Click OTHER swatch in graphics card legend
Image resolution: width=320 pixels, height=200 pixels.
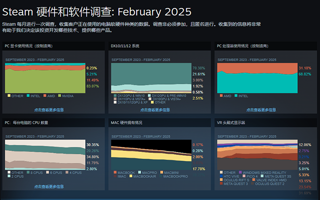click(x=9, y=96)
